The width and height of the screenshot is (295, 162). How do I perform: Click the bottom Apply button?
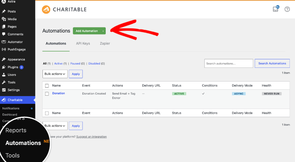tap(76, 126)
